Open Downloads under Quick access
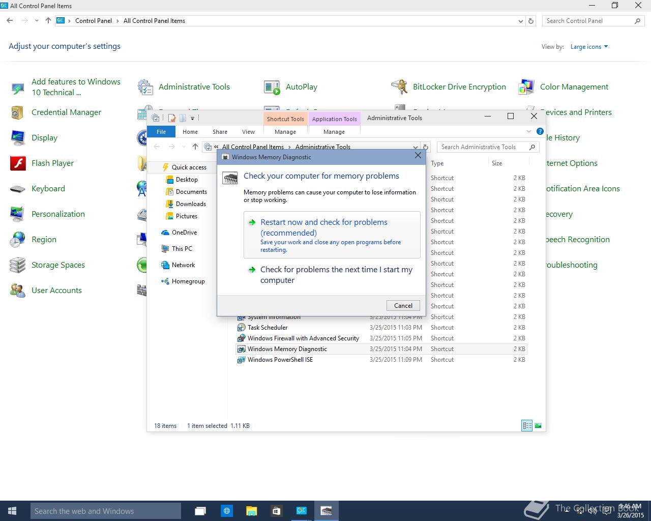The image size is (651, 521). coord(186,204)
